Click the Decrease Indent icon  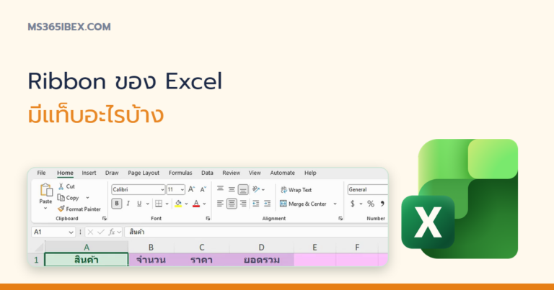coord(256,204)
